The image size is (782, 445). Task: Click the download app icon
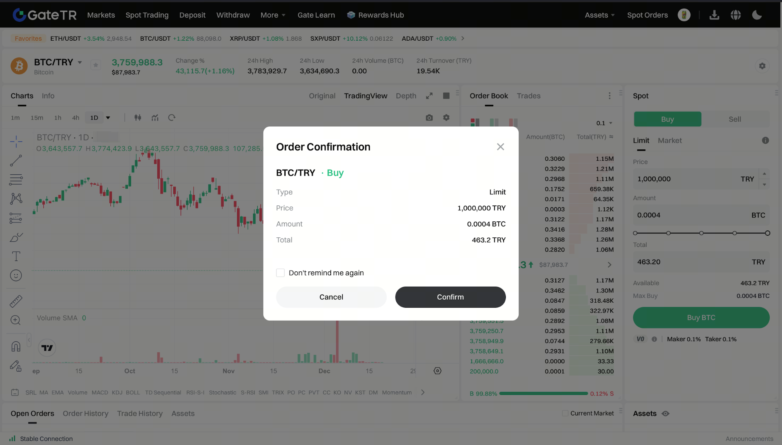tap(714, 15)
